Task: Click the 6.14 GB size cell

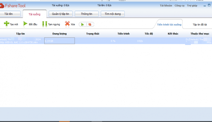Action: click(x=59, y=41)
